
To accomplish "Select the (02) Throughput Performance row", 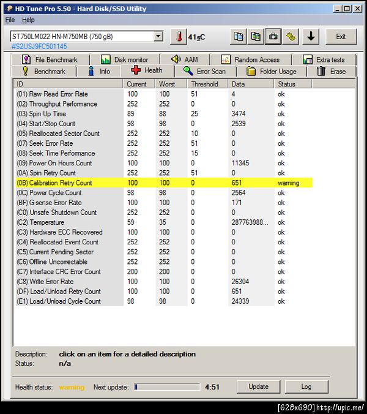I will 164,103.
